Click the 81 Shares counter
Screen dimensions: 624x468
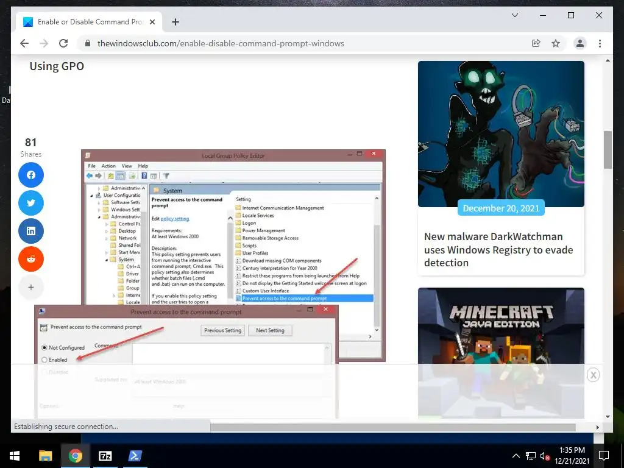31,147
